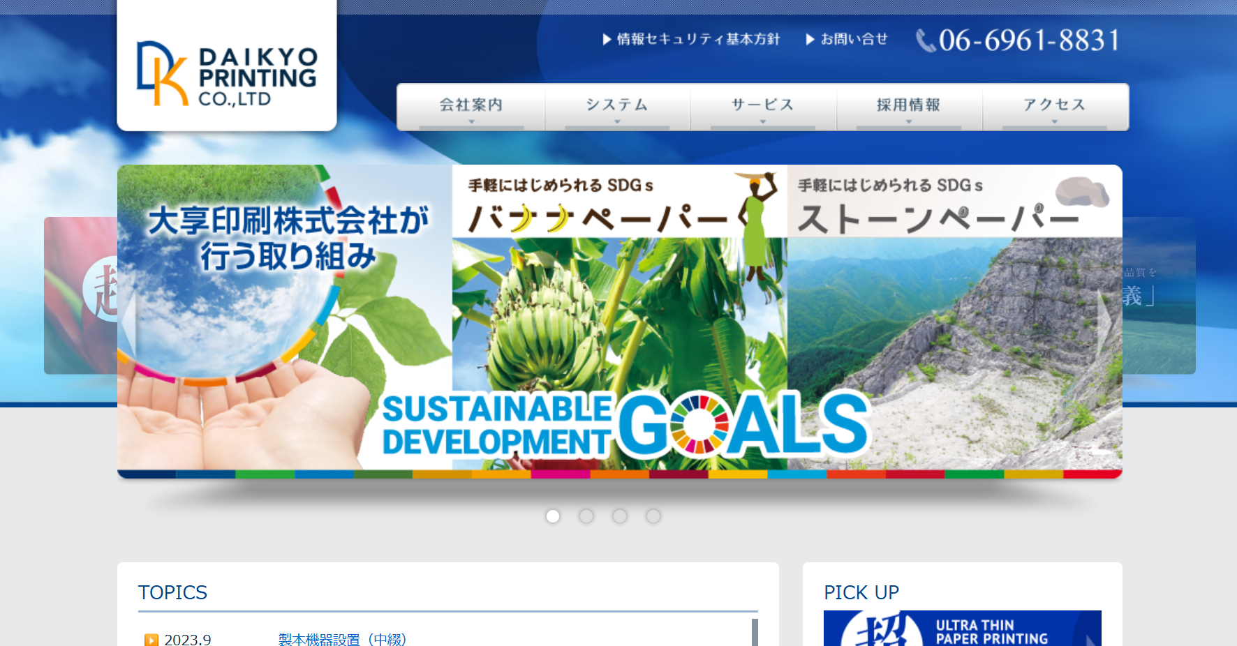Open the 製本機器設置(中綴) topic link
This screenshot has width=1237, height=646.
(x=342, y=640)
